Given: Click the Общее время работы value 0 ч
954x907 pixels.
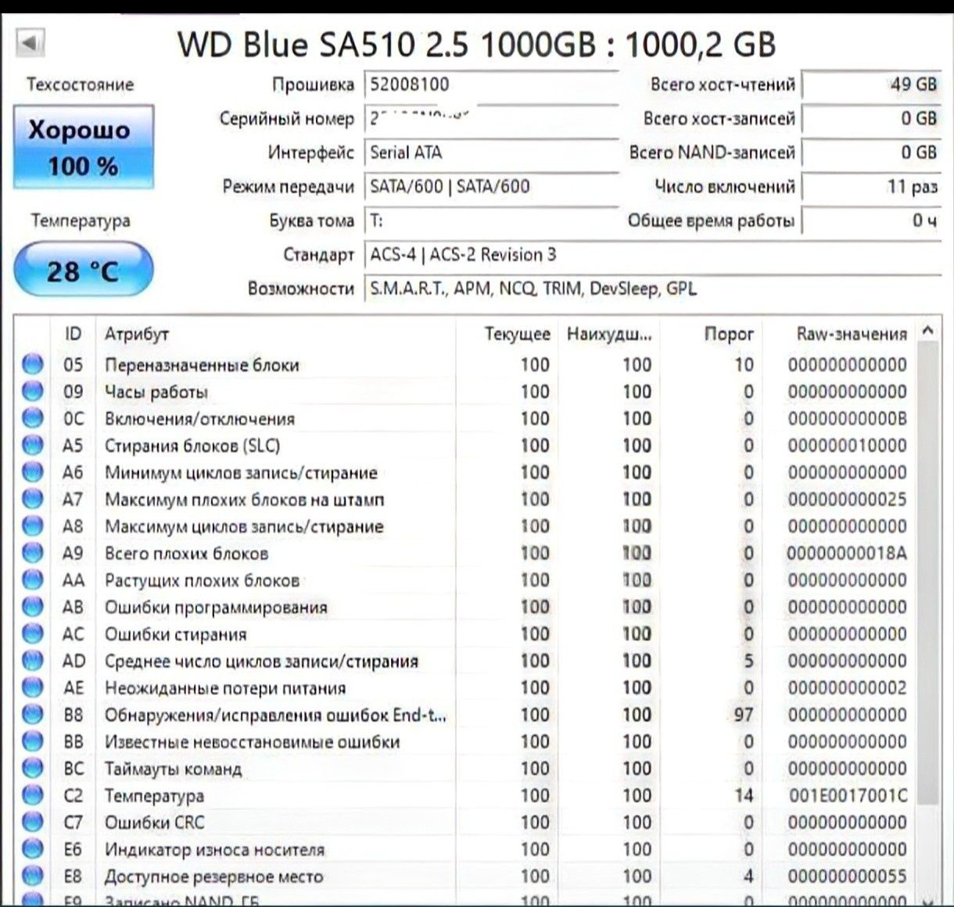Looking at the screenshot, I should point(871,220).
